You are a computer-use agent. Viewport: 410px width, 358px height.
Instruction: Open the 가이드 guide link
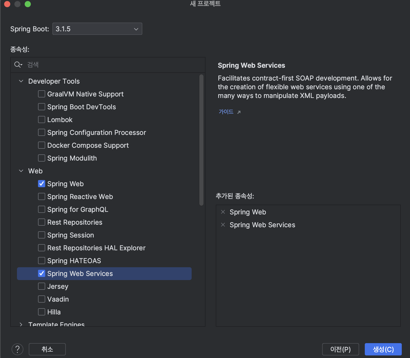(x=226, y=112)
